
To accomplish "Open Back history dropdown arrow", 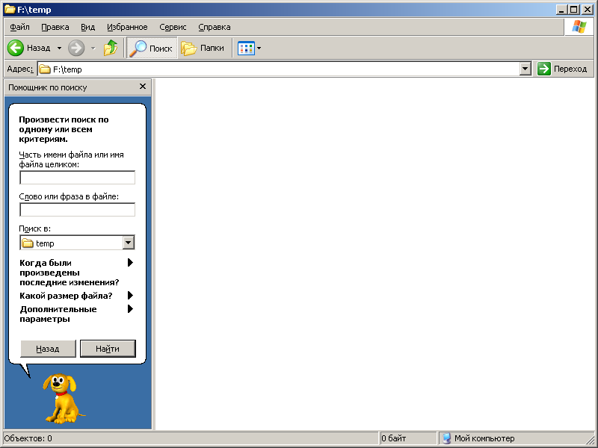I will [x=59, y=48].
